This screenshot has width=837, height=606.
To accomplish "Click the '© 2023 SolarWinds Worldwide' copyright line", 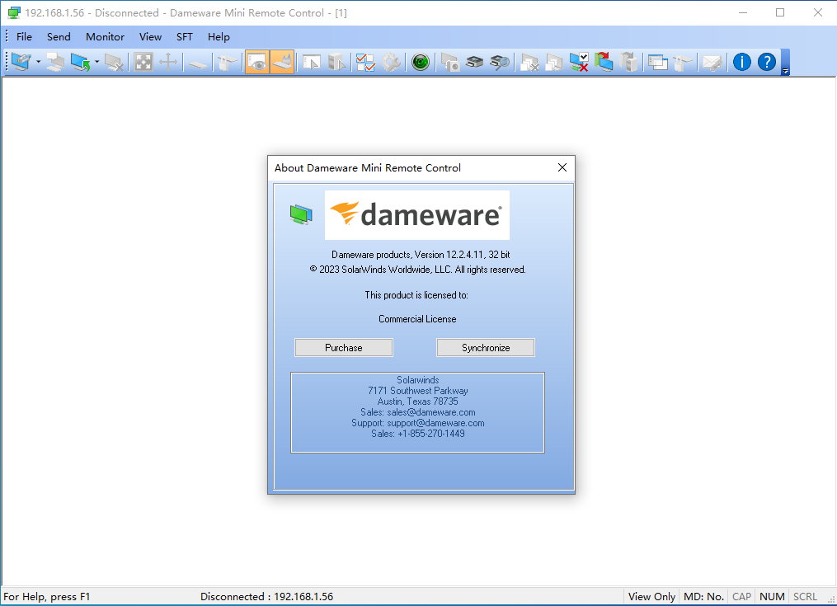I will (418, 270).
